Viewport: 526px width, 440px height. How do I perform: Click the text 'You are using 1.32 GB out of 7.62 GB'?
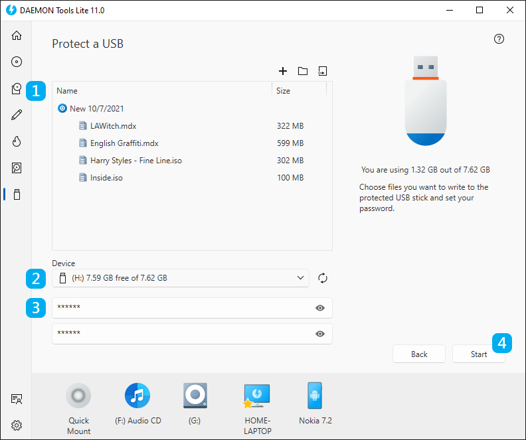425,170
